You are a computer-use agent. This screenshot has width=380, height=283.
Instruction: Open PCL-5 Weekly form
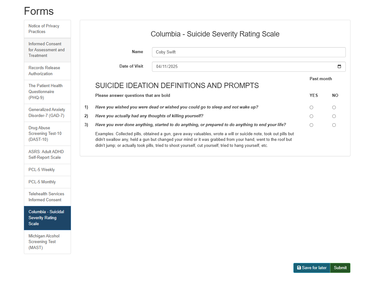(x=47, y=170)
